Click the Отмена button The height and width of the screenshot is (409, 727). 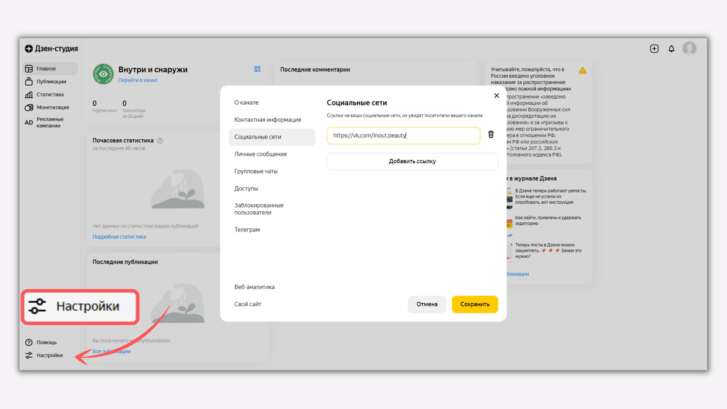427,304
